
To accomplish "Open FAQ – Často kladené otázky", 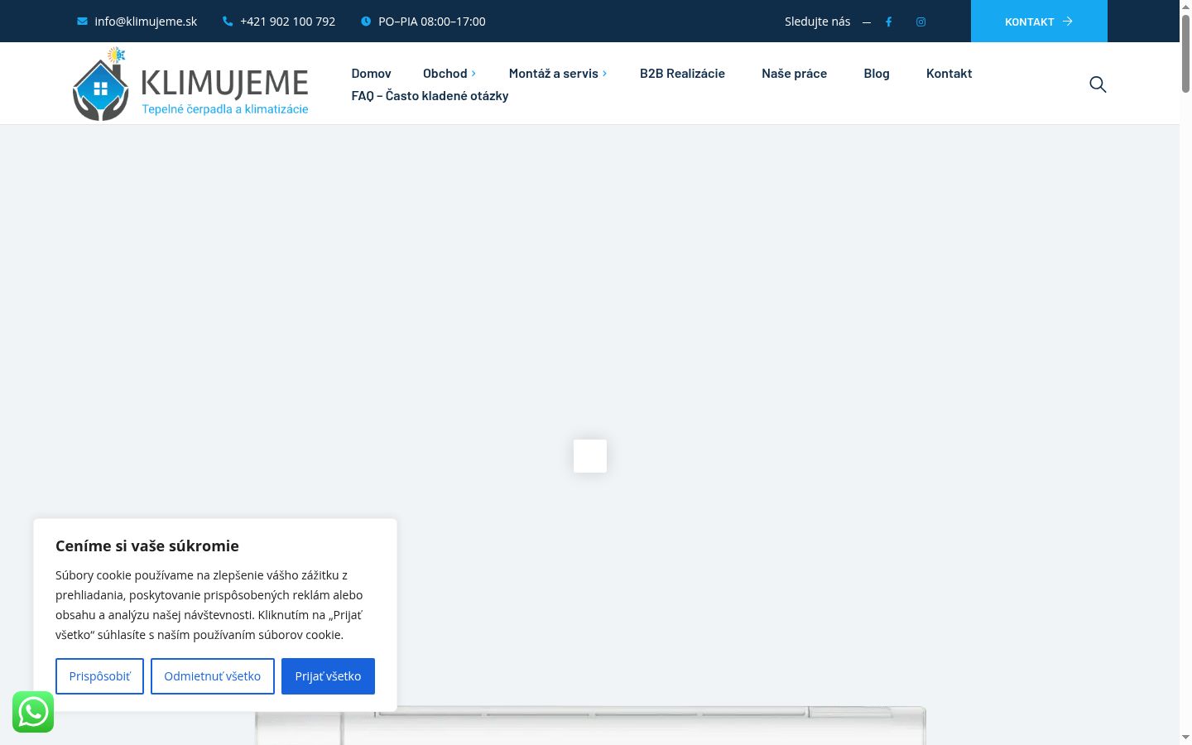I will point(430,96).
